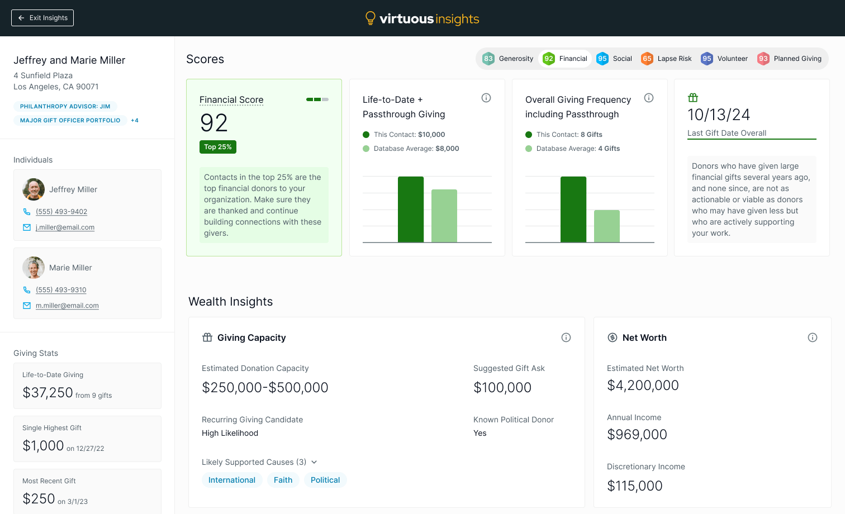Click email icon under Marie Miller
845x514 pixels.
27,306
